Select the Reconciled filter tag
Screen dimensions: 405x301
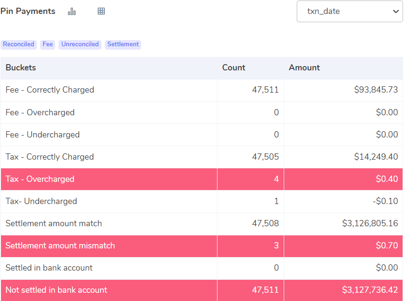point(18,44)
